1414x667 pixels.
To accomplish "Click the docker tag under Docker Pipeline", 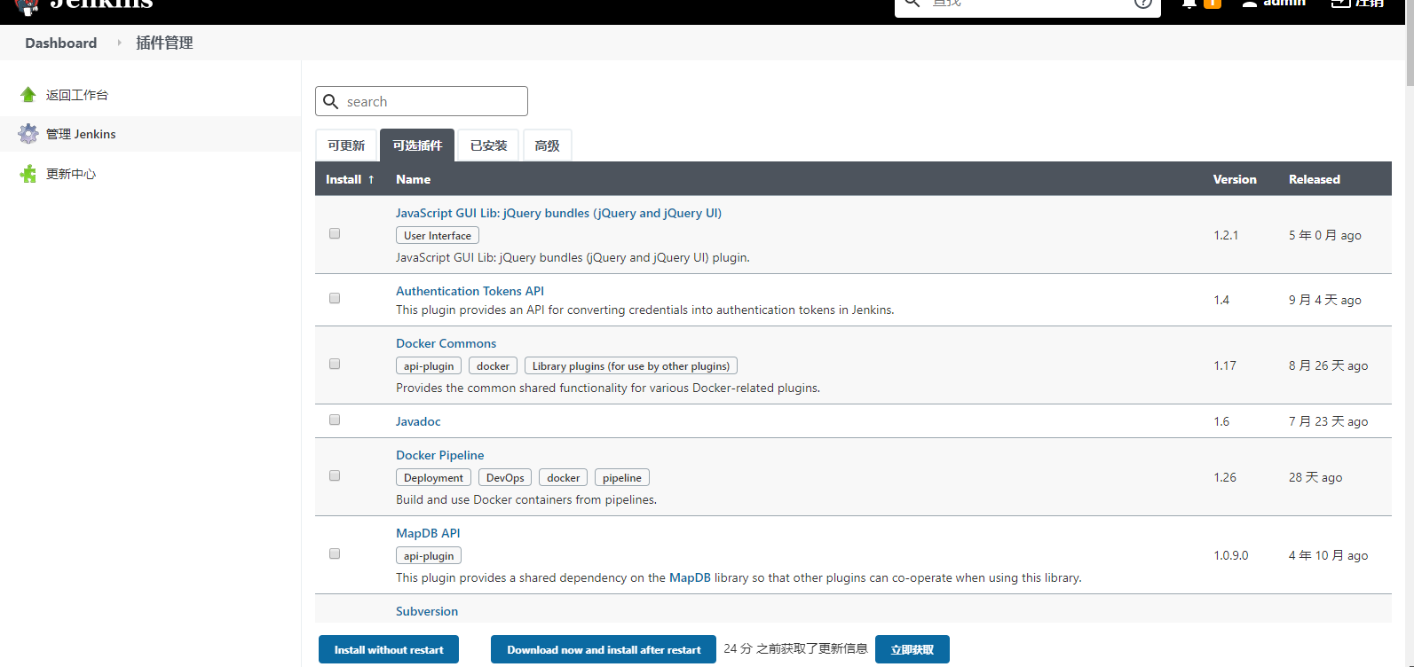I will pos(564,477).
